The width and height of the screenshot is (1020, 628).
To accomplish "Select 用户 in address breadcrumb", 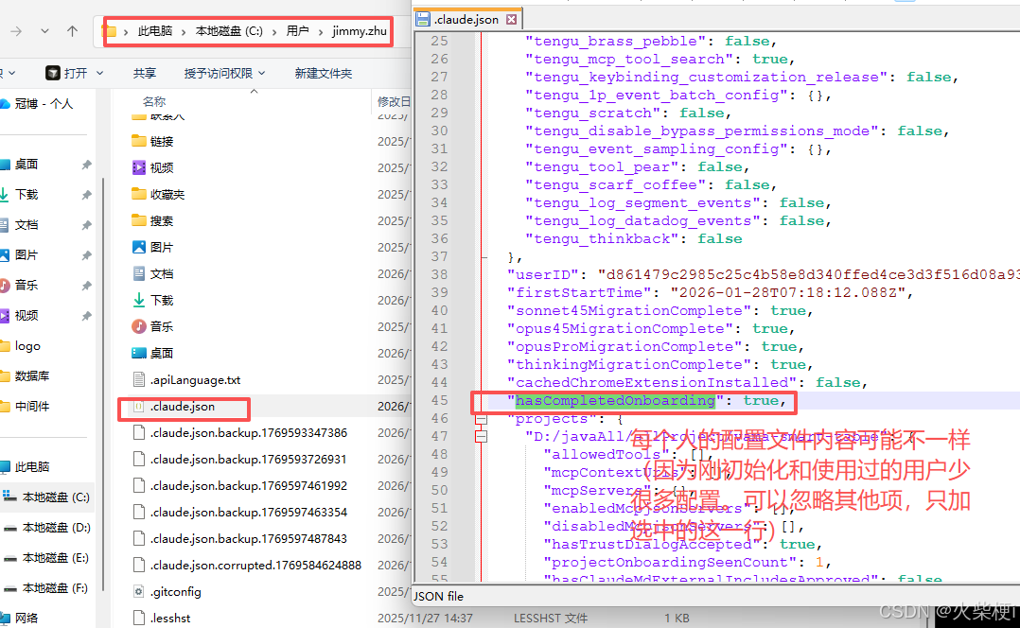I will click(x=297, y=31).
